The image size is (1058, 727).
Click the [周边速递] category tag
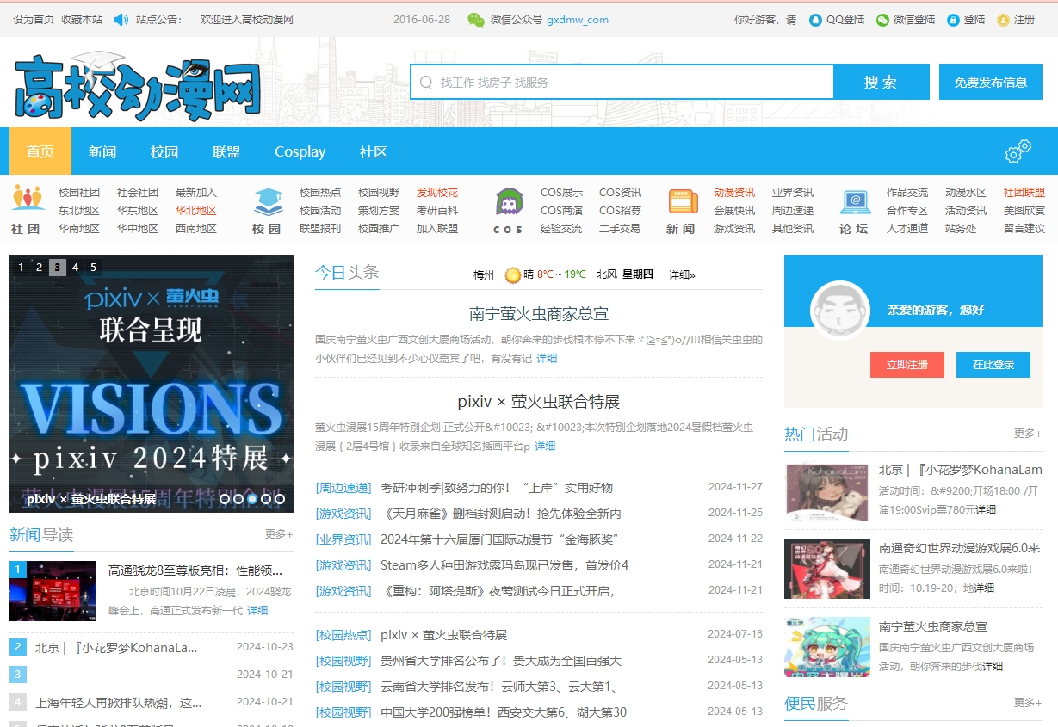click(x=343, y=488)
